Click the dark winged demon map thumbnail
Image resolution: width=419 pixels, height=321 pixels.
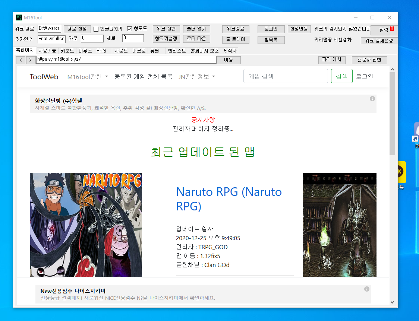pos(339,225)
